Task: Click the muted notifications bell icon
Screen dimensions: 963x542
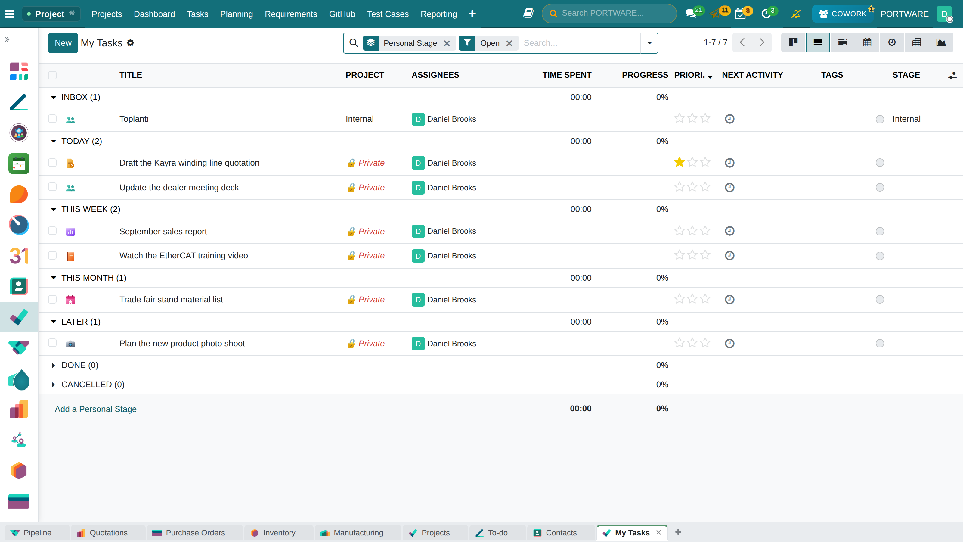Action: (x=796, y=14)
